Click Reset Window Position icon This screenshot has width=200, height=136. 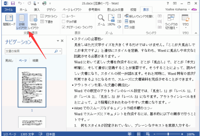pos(160,27)
